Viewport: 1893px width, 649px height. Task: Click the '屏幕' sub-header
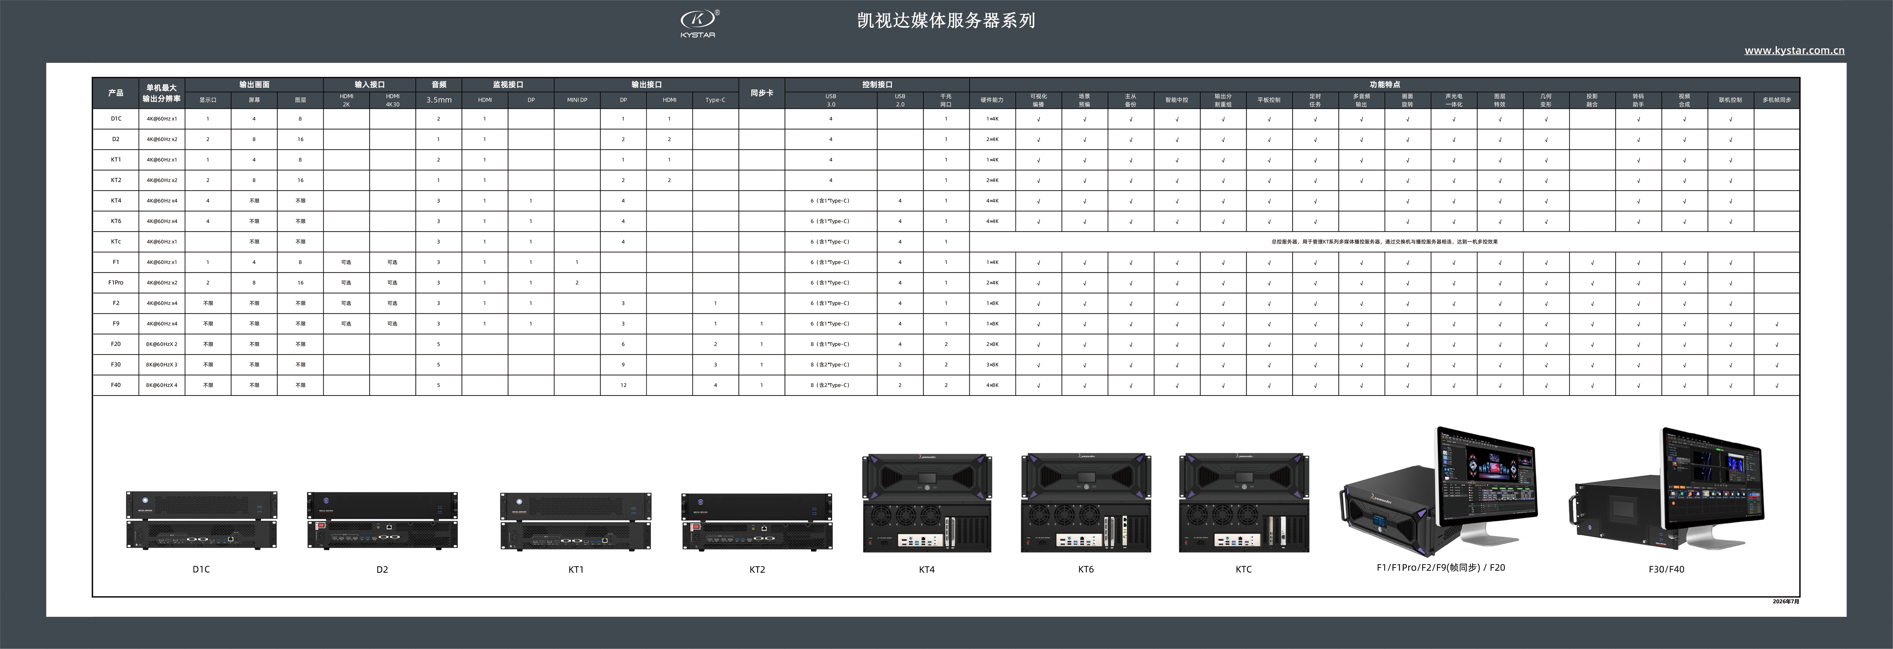[254, 100]
